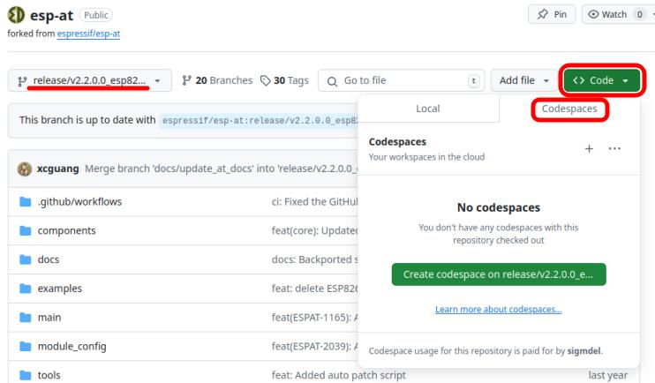
Task: Select the Codespaces tab
Action: coord(569,109)
